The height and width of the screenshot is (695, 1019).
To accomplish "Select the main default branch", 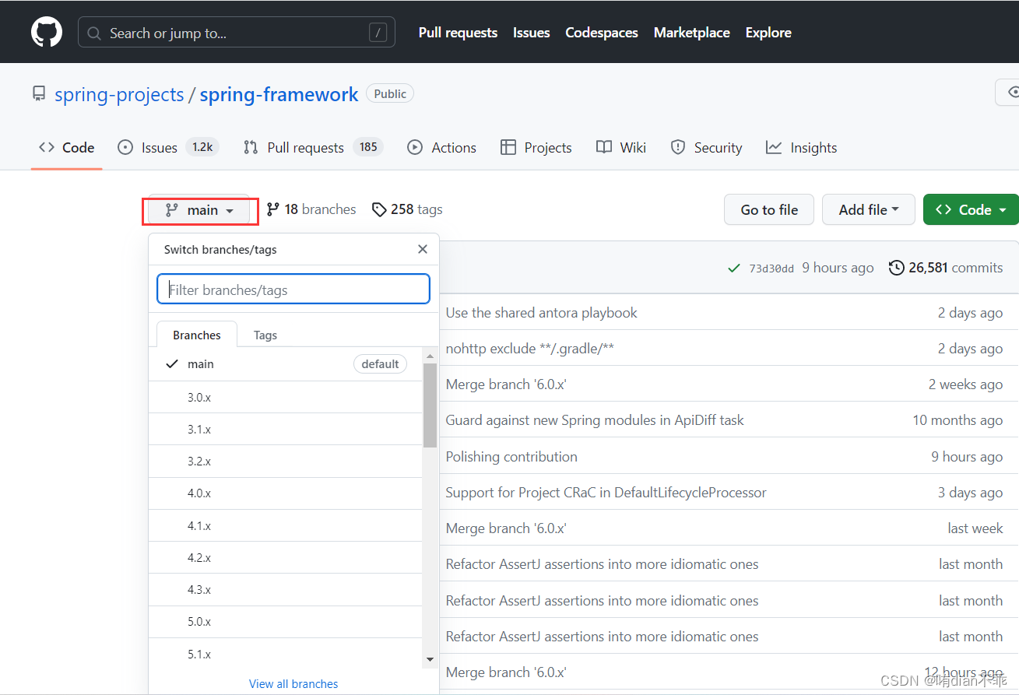I will click(286, 364).
